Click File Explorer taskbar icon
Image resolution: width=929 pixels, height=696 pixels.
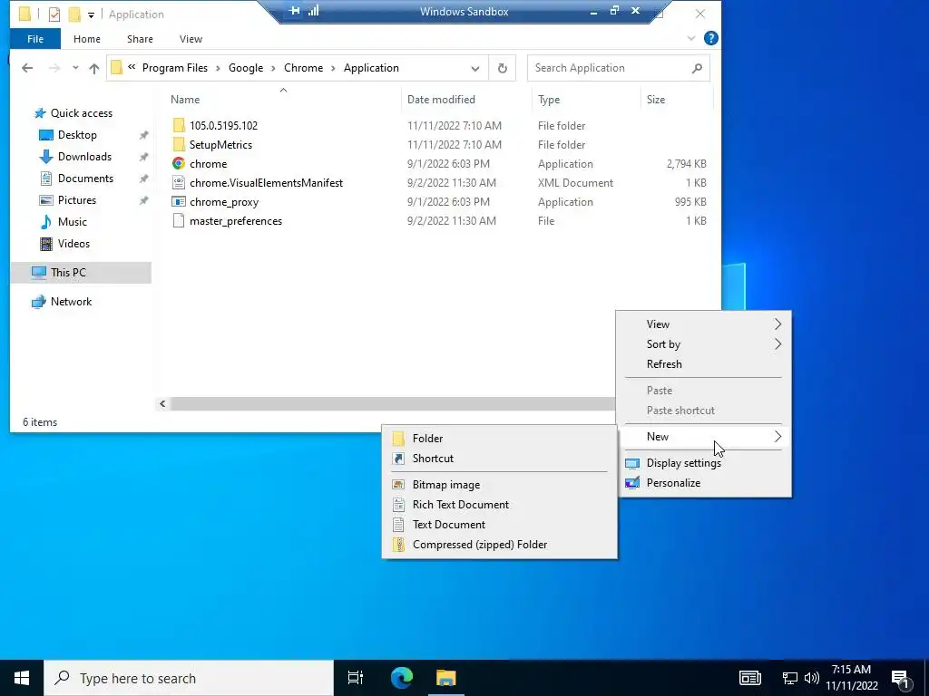[446, 678]
